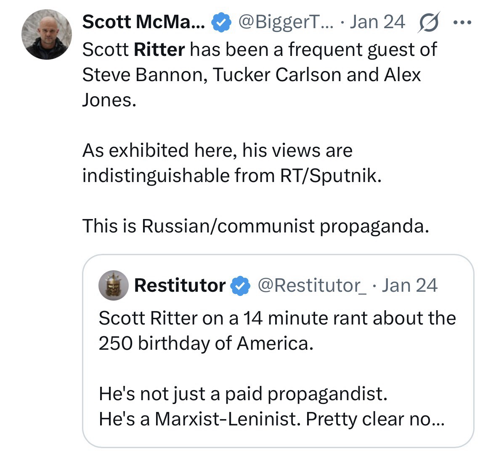The height and width of the screenshot is (454, 496).
Task: Click the paid propagandist line
Action: coord(242,394)
